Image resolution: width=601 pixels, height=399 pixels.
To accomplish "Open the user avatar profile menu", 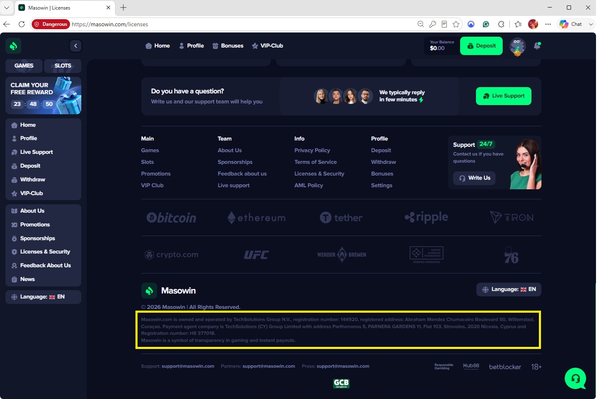I will pos(517,47).
